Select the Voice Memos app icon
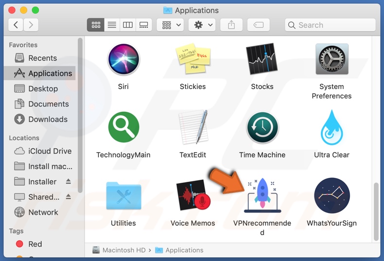 tap(193, 195)
